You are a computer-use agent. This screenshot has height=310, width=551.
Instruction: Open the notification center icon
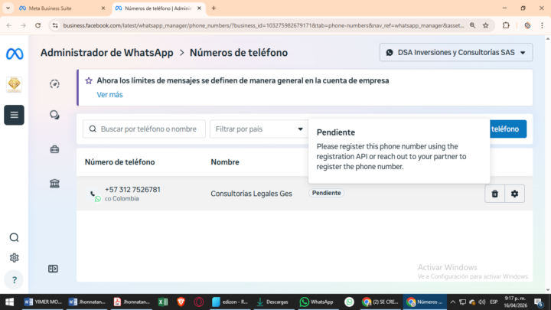tap(539, 302)
